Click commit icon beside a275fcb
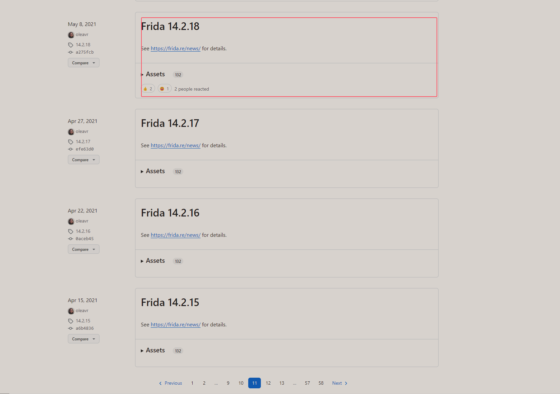The width and height of the screenshot is (560, 394). point(71,52)
